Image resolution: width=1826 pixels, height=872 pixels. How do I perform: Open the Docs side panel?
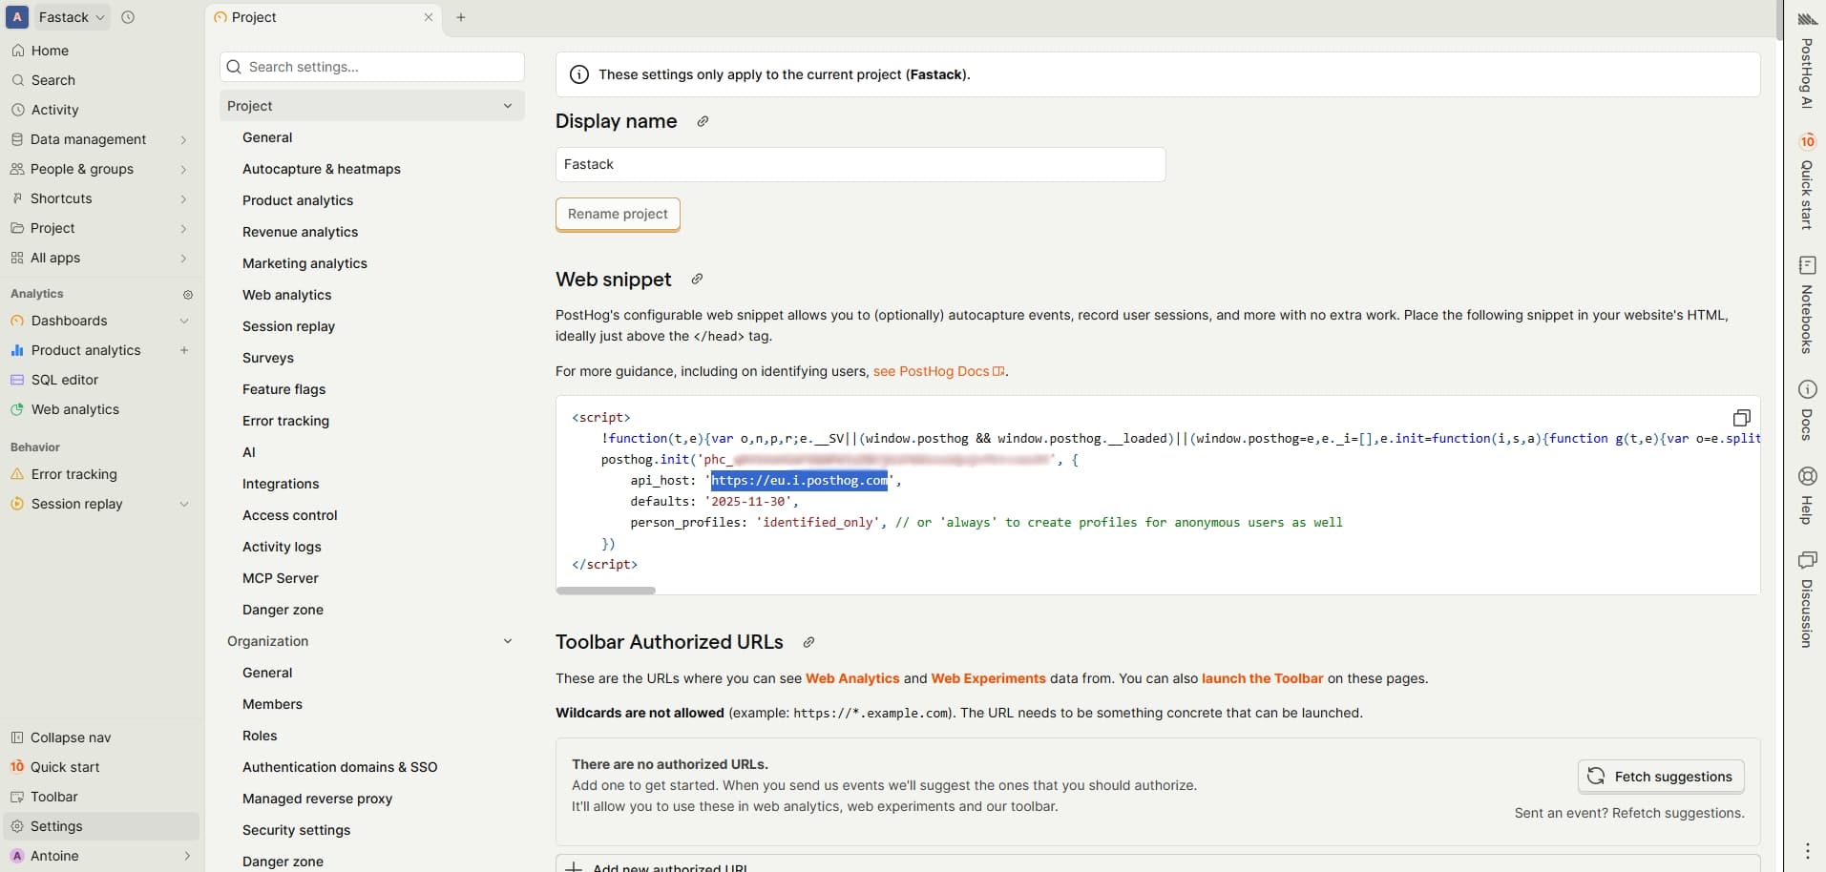1807,410
